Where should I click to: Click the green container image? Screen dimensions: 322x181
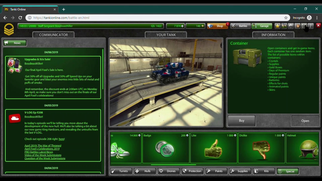pyautogui.click(x=247, y=58)
